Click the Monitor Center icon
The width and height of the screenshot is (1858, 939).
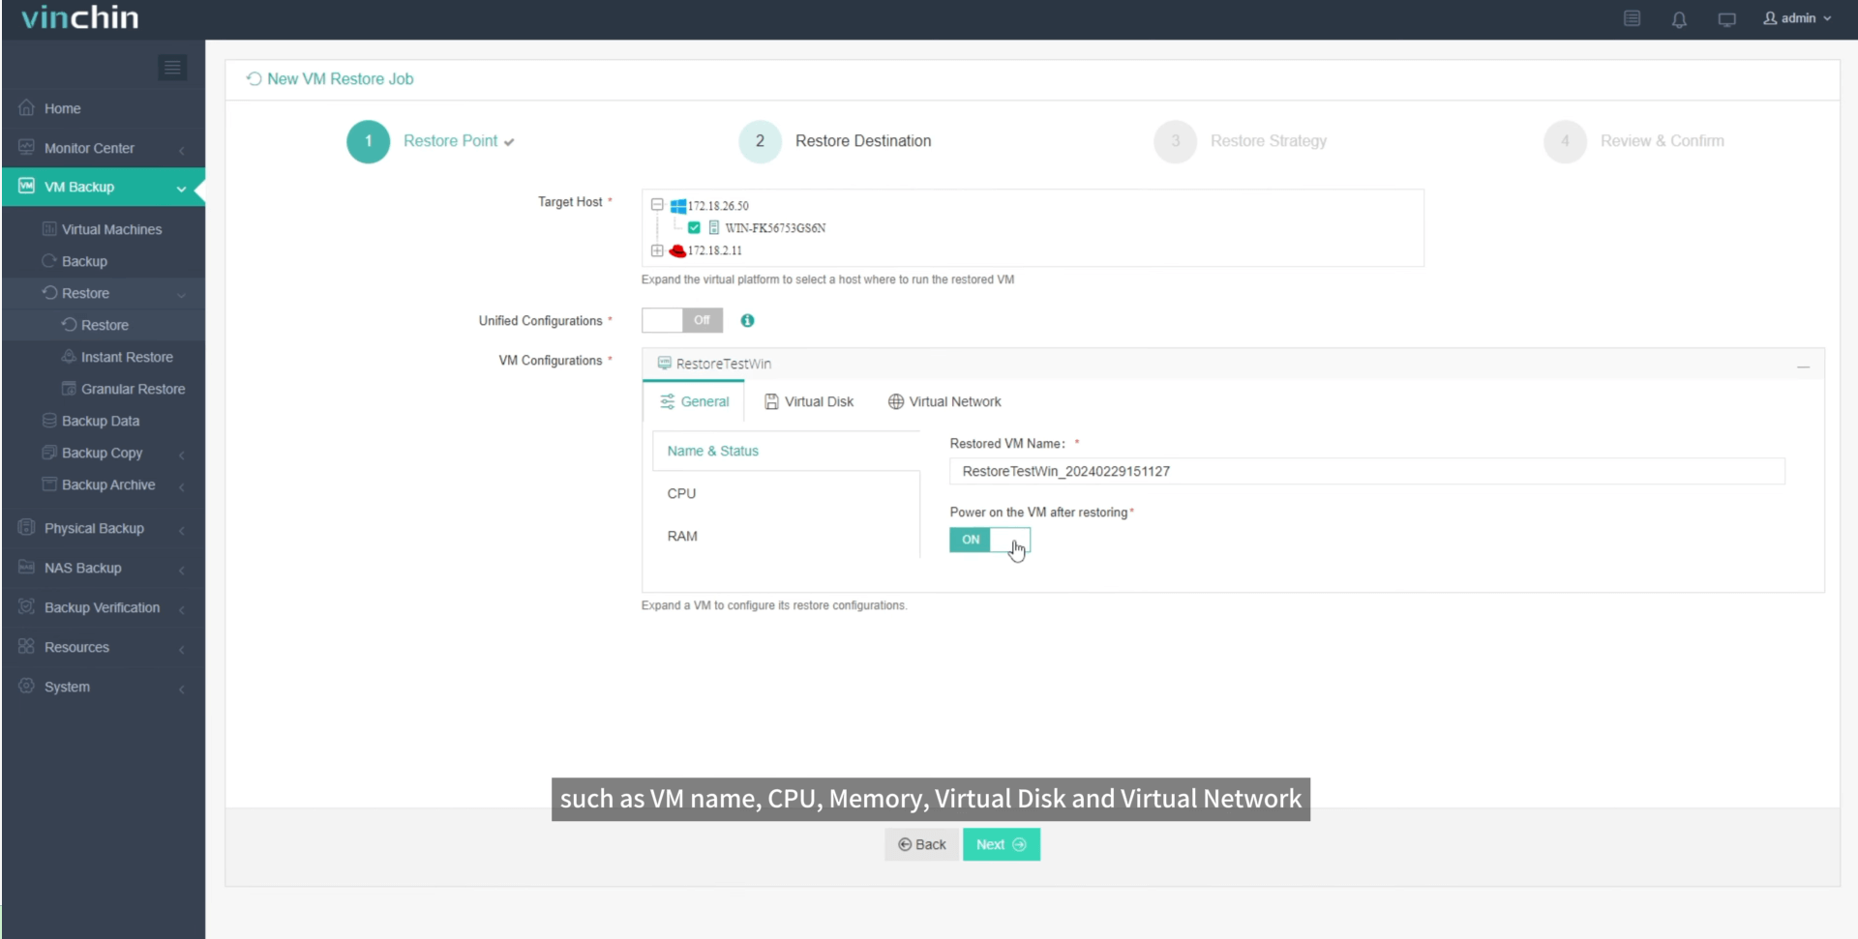(x=26, y=147)
